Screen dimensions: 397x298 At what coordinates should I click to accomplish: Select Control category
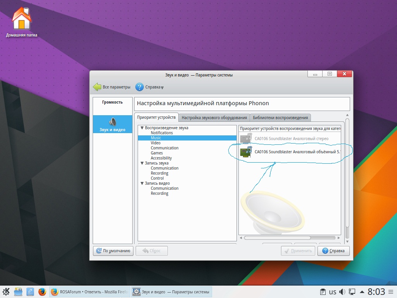tap(157, 178)
